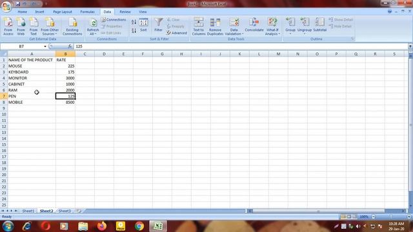
Task: Switch to the View tab
Action: click(143, 12)
